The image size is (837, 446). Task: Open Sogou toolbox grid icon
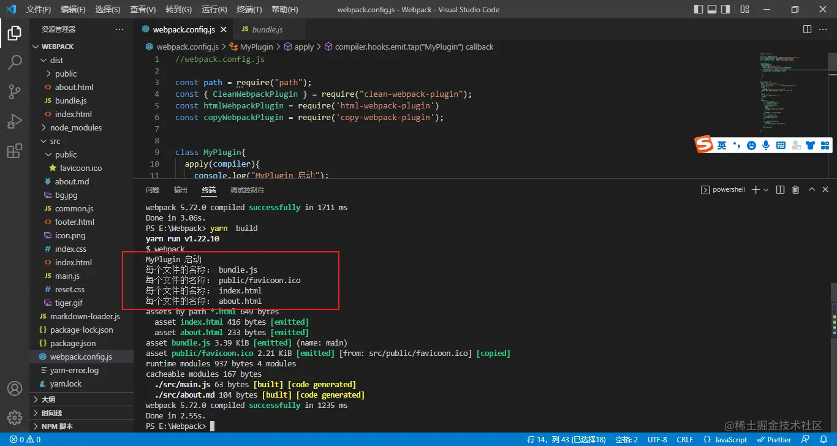point(825,145)
